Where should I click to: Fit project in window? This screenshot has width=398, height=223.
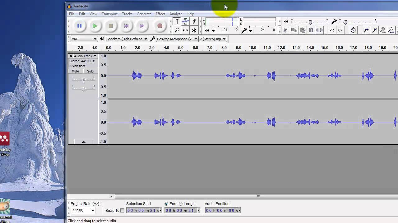(x=391, y=30)
